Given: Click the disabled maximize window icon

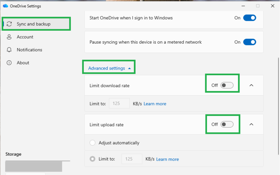Looking at the screenshot, I should pyautogui.click(x=258, y=6).
